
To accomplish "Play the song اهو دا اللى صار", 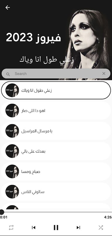I will (56, 111).
